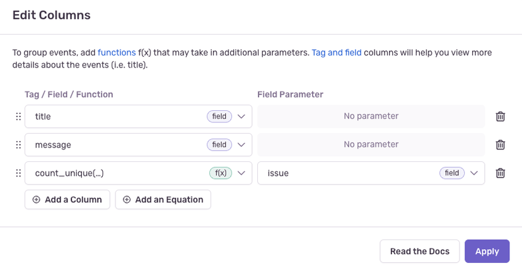Open the Tag and field link
The width and height of the screenshot is (522, 271).
[336, 53]
